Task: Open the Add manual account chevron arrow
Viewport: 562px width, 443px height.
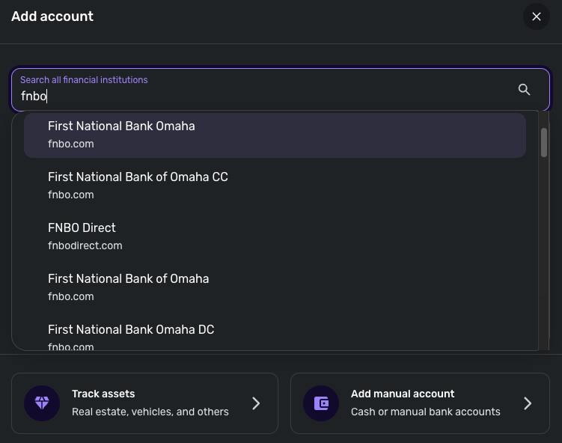Action: [528, 403]
